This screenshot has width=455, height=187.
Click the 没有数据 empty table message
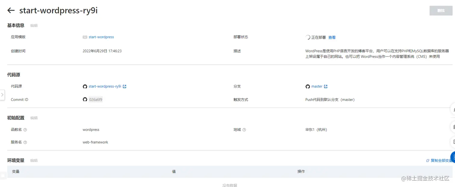230,185
